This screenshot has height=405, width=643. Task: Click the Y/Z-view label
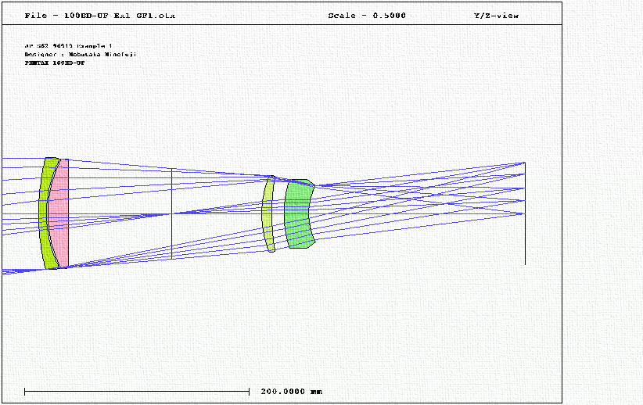[x=496, y=16]
